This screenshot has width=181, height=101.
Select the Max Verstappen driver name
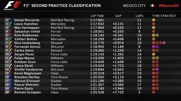(x=27, y=28)
